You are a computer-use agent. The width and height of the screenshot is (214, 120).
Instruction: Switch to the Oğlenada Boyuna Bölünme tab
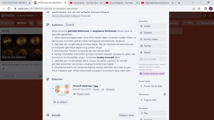coord(157,3)
